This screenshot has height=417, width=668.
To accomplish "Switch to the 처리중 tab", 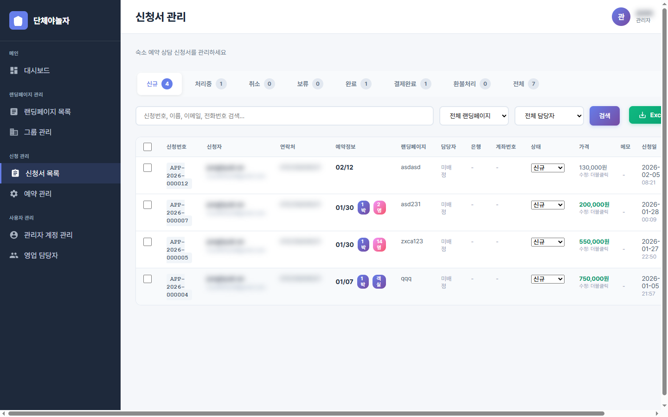I will click(209, 84).
